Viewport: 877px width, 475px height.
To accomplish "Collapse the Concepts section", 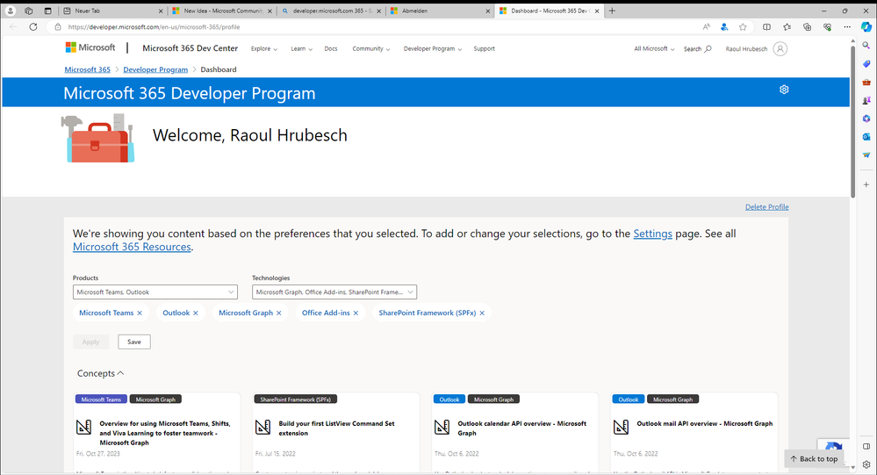I will [x=101, y=373].
